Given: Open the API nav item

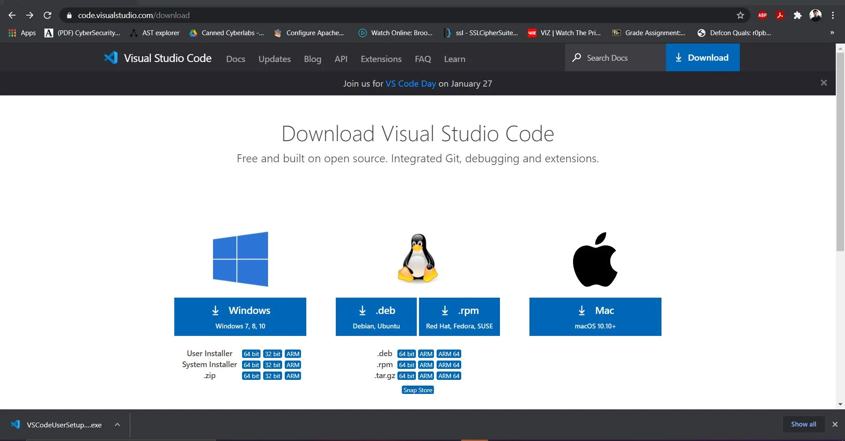Looking at the screenshot, I should pyautogui.click(x=341, y=59).
